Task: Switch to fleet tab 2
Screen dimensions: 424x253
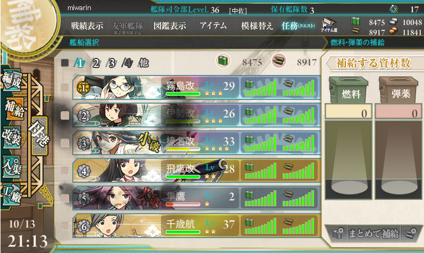Action: pyautogui.click(x=95, y=63)
